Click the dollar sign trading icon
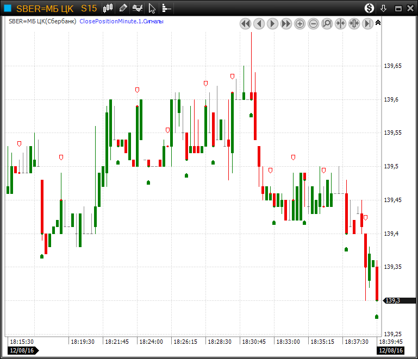Screen dimensions: 418x359 coord(369,8)
